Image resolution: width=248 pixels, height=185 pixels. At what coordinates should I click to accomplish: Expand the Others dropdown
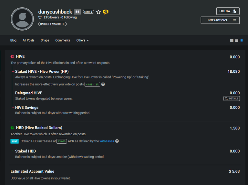[83, 40]
